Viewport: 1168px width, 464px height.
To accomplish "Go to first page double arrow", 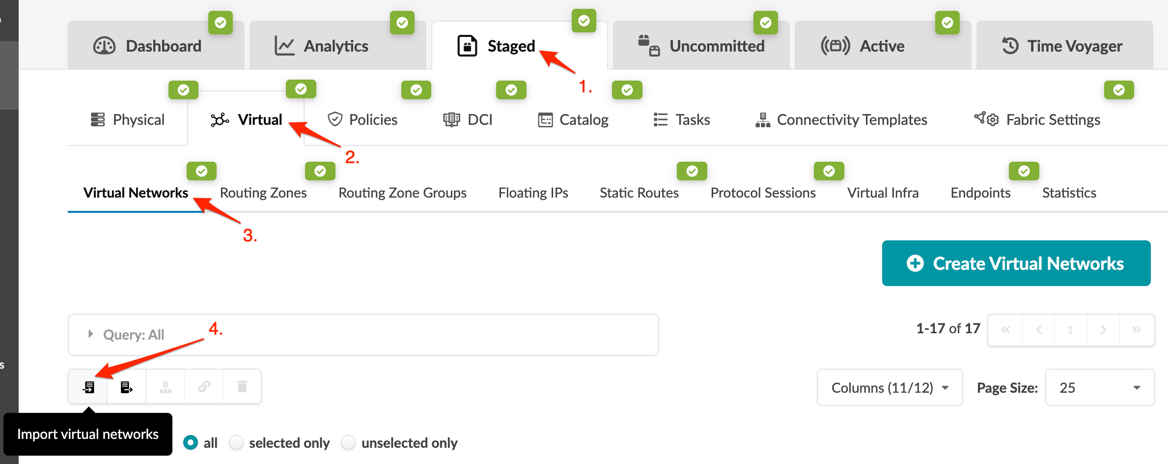I will click(1005, 330).
